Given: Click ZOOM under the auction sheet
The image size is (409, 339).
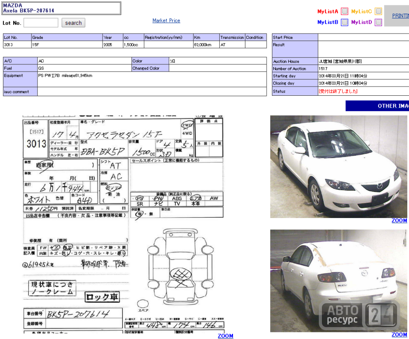Looking at the screenshot, I should (x=226, y=336).
